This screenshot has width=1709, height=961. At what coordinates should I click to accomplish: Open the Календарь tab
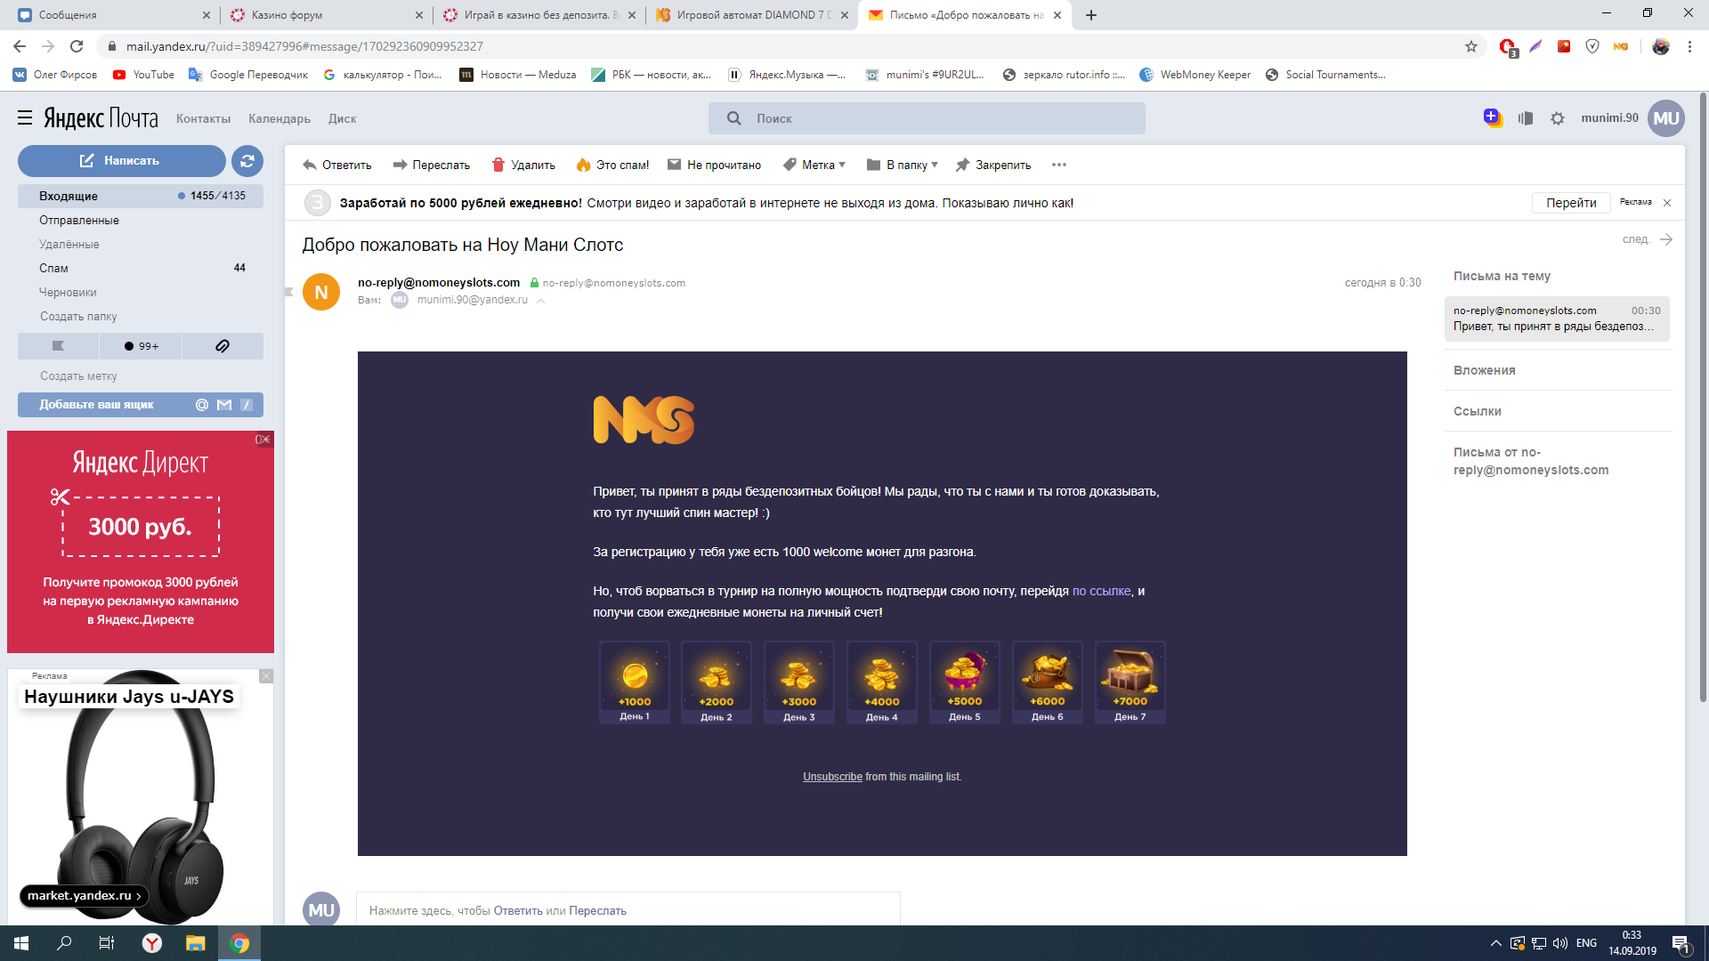279,118
